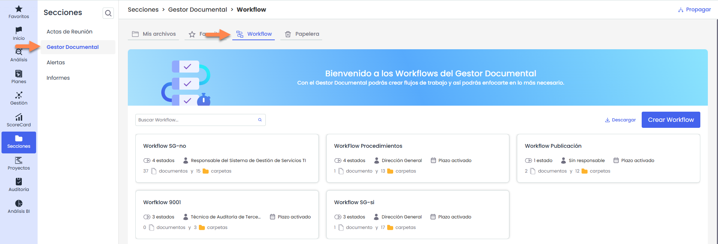Open Favoritos star icon in sidebar
718x244 pixels.
click(19, 9)
